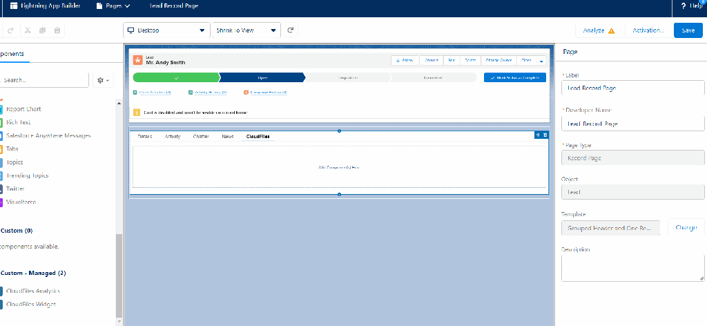Select the Components panel tab
Viewport: 707px width, 326px height.
click(12, 54)
